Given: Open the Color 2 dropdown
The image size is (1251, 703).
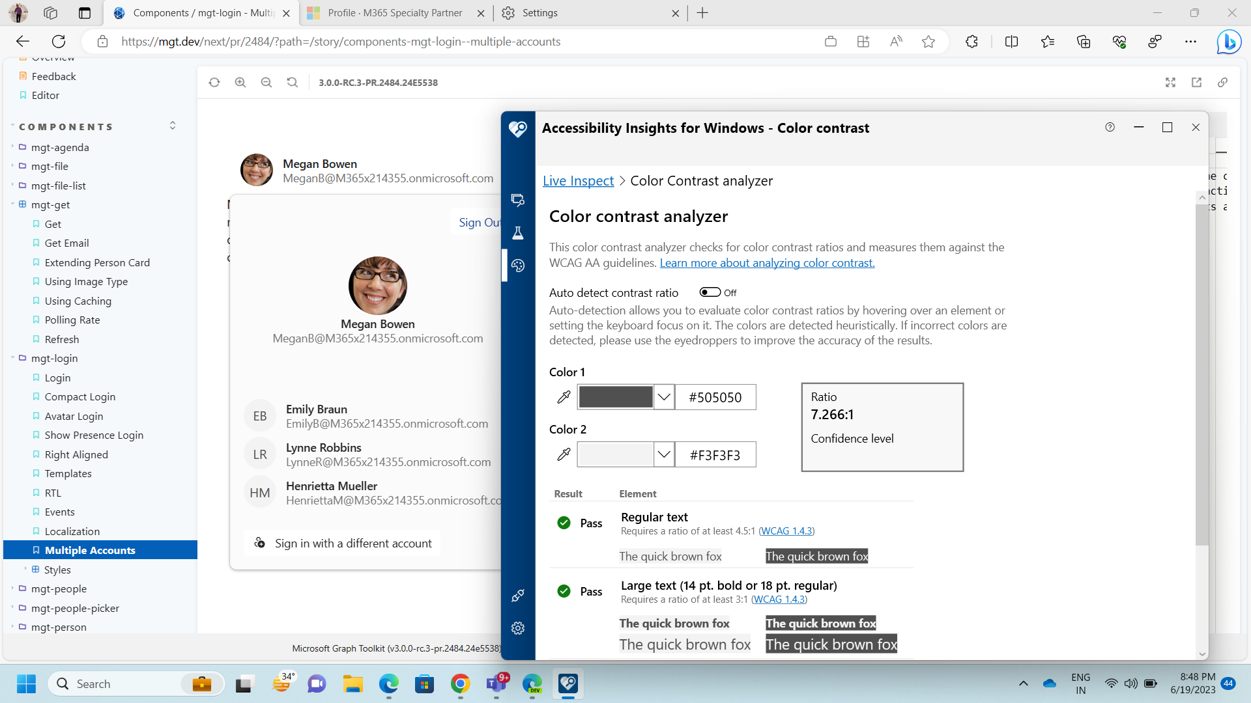Looking at the screenshot, I should pos(663,454).
